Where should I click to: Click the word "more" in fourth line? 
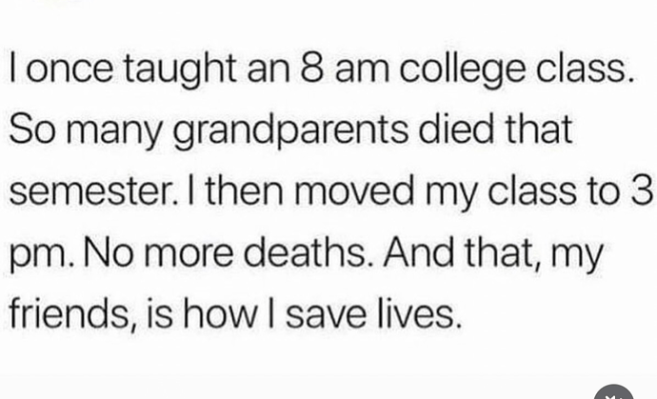point(189,255)
